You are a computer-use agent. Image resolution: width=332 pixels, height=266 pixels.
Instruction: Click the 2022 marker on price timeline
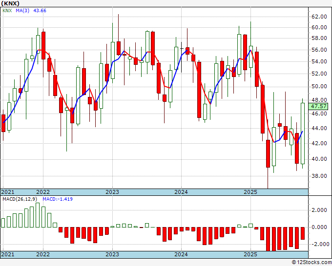(x=43, y=192)
